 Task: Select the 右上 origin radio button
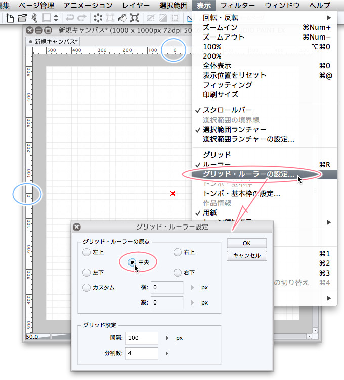tap(178, 252)
